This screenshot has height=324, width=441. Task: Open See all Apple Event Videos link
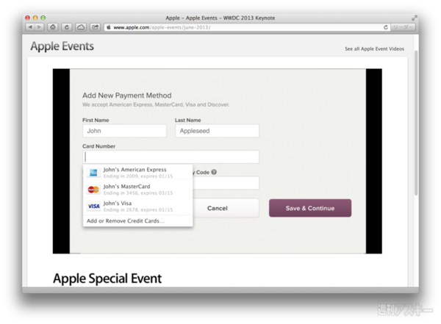tap(374, 49)
